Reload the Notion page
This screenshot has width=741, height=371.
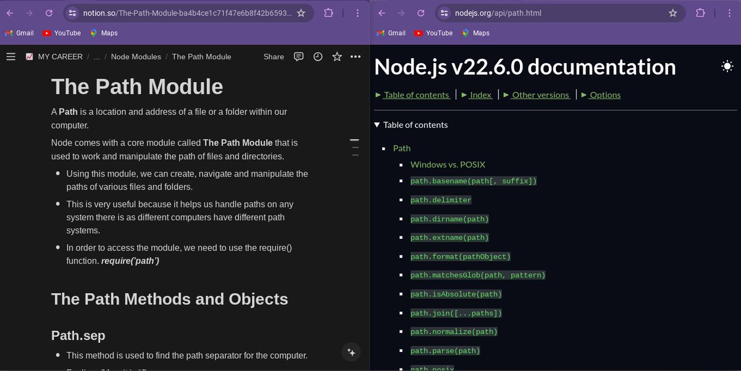click(x=49, y=12)
